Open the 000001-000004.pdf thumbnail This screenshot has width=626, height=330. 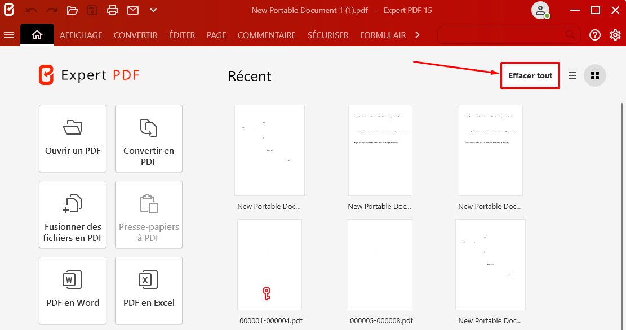click(269, 265)
